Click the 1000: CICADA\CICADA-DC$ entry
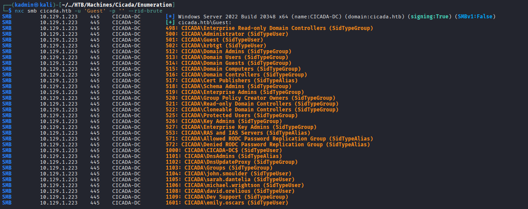This screenshot has width=528, height=209. point(233,150)
